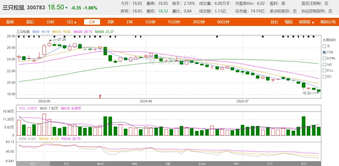Tick the EXPMA indicator box
The width and height of the screenshot is (339, 166).
(x=324, y=58)
